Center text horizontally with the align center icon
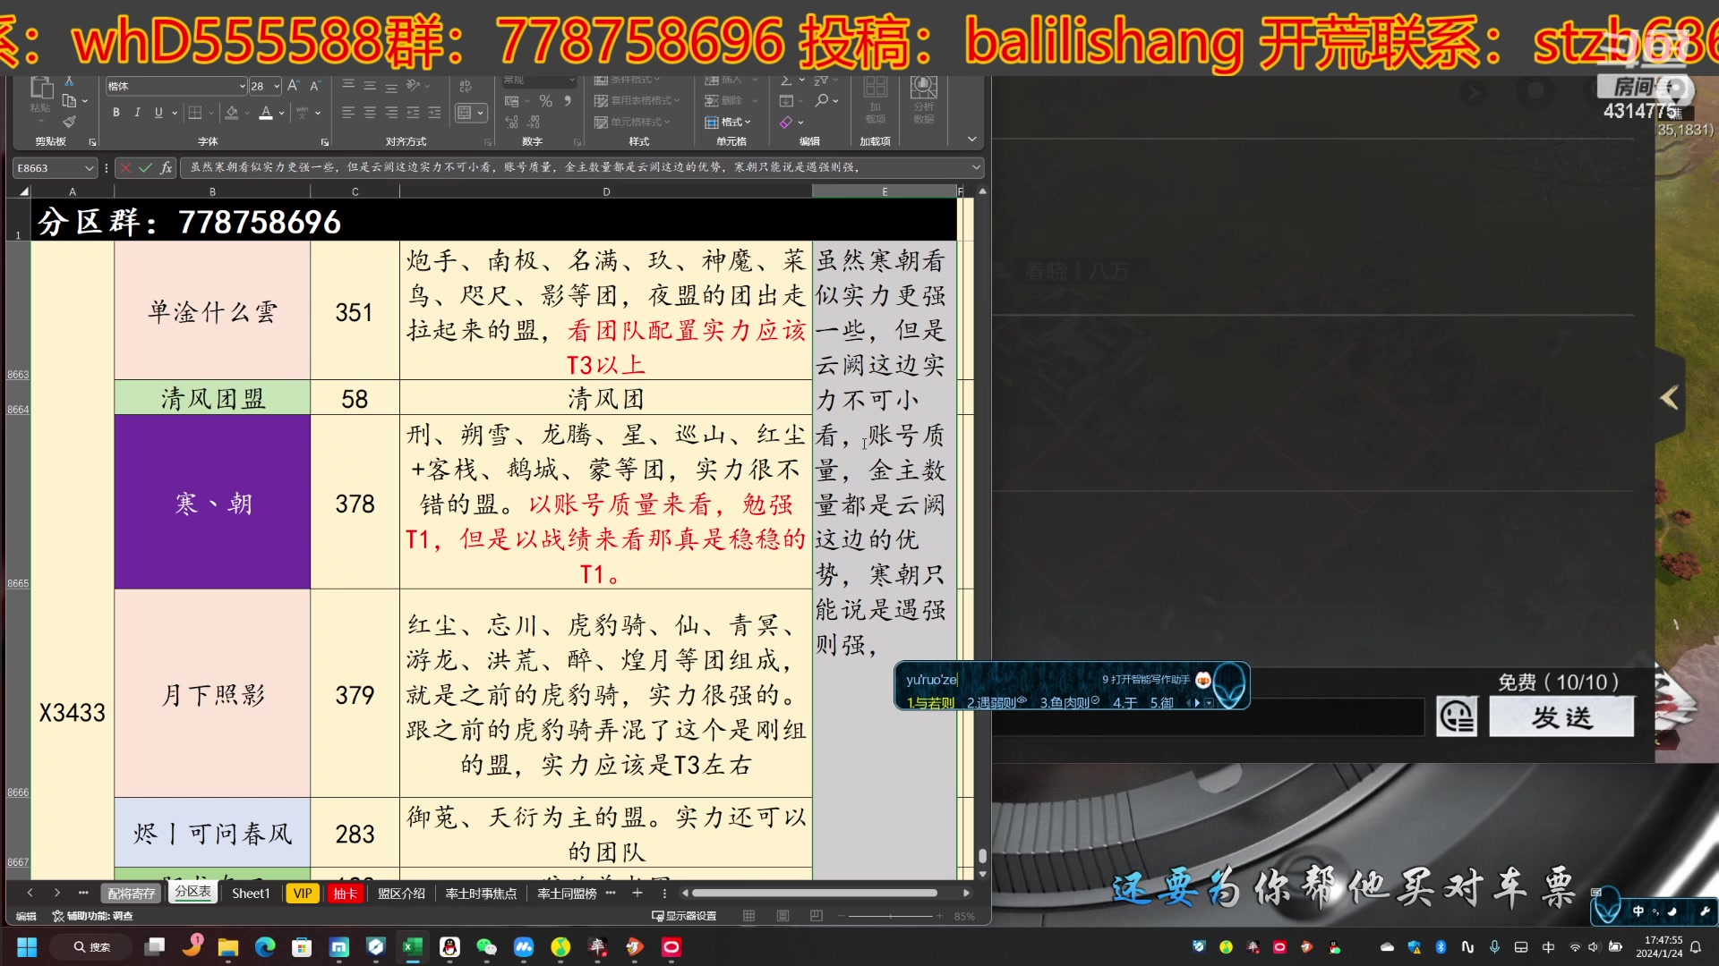This screenshot has width=1719, height=966. click(370, 113)
